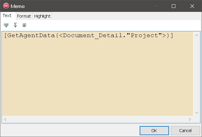Viewport: 202px width, 137px height.
Task: Click the Insert Expression toolbar icon
Action: click(x=6, y=25)
